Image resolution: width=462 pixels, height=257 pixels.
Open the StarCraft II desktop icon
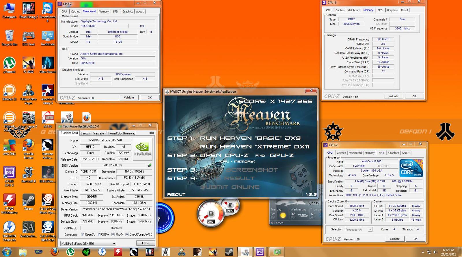click(x=29, y=175)
